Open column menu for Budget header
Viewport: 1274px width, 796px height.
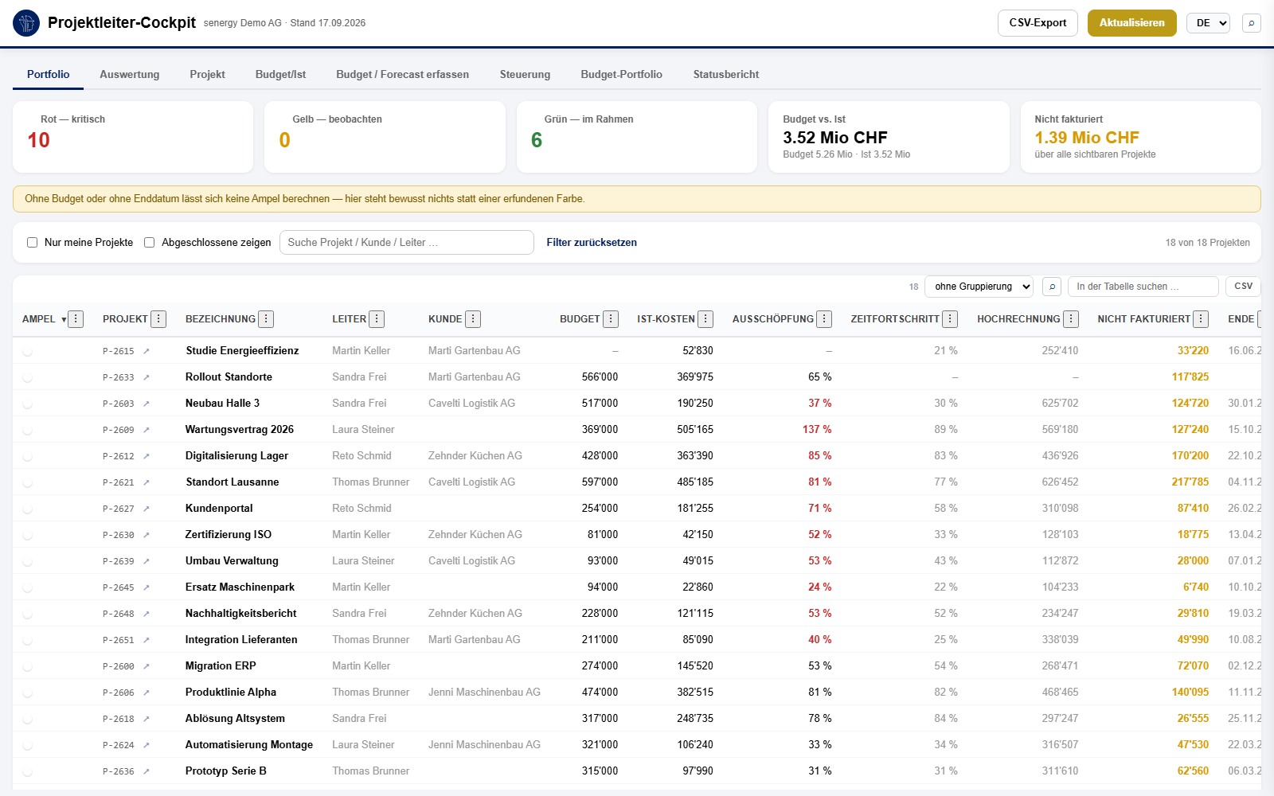click(611, 319)
